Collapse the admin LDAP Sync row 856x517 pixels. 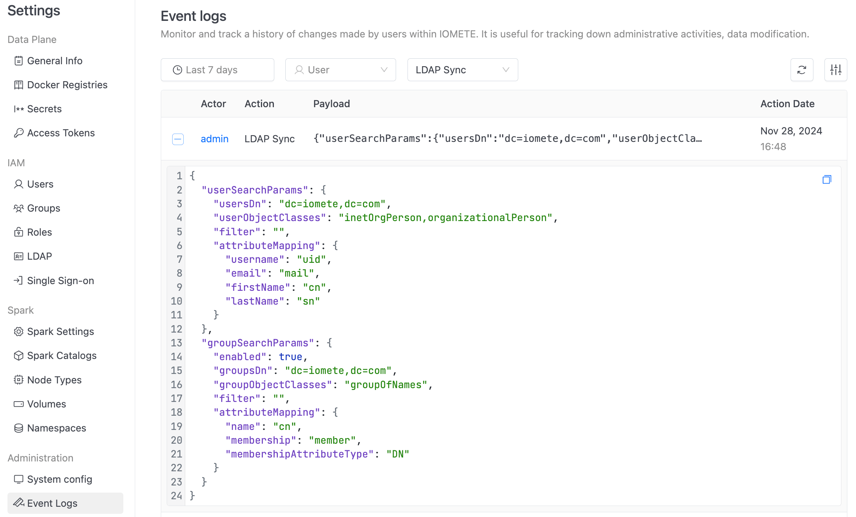coord(178,139)
